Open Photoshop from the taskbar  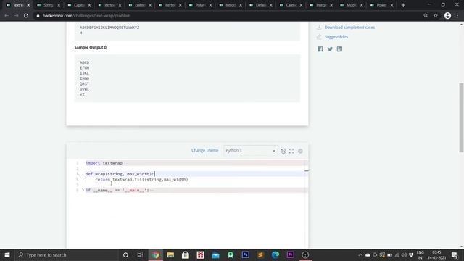(x=245, y=254)
